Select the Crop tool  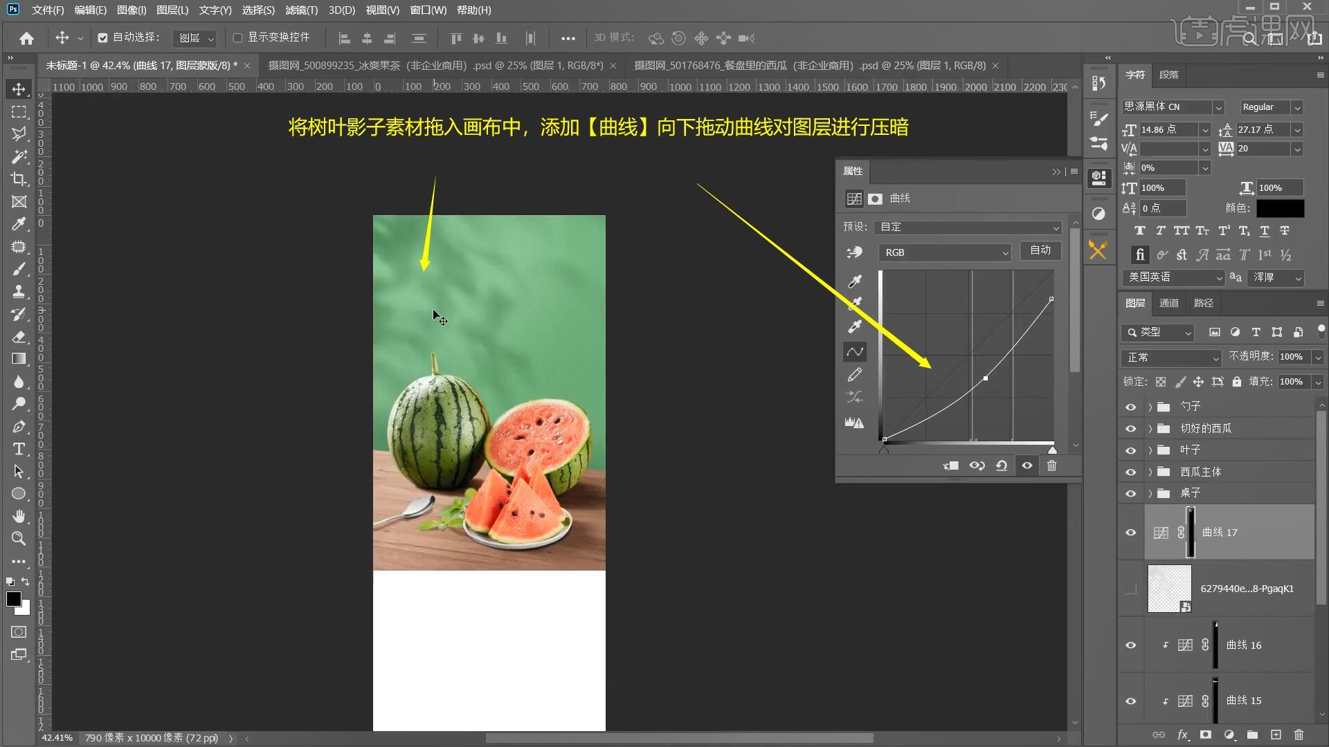click(19, 179)
